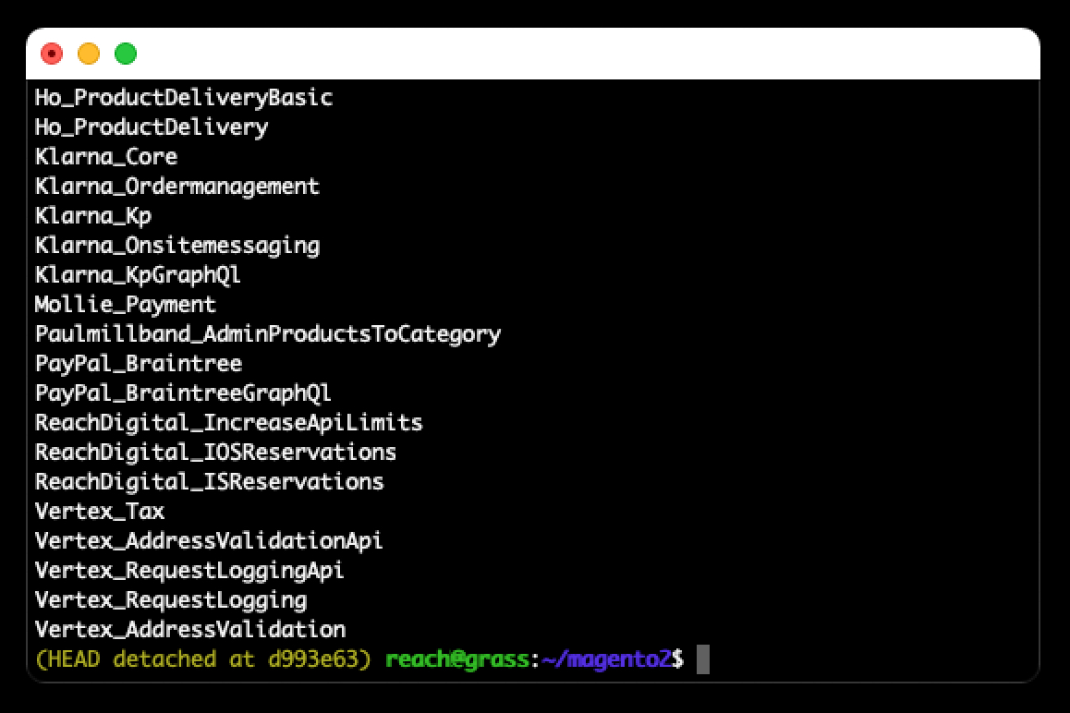
Task: Select the reach@grass prompt user text
Action: click(x=457, y=659)
